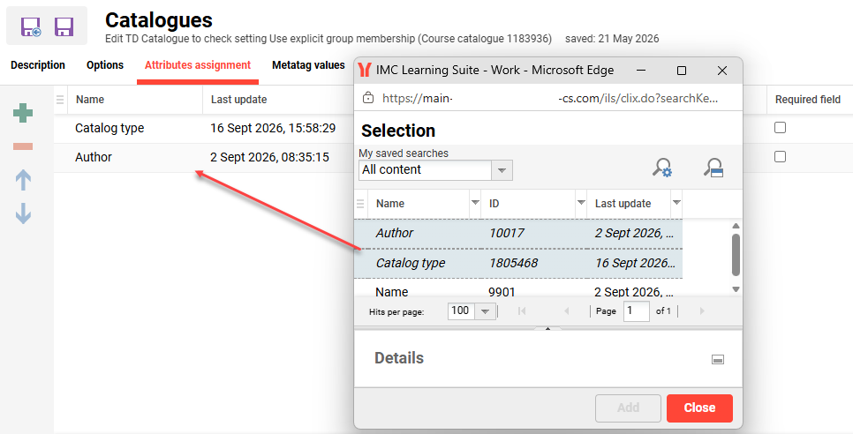Open column settings icon in Catalogues table

pos(60,100)
